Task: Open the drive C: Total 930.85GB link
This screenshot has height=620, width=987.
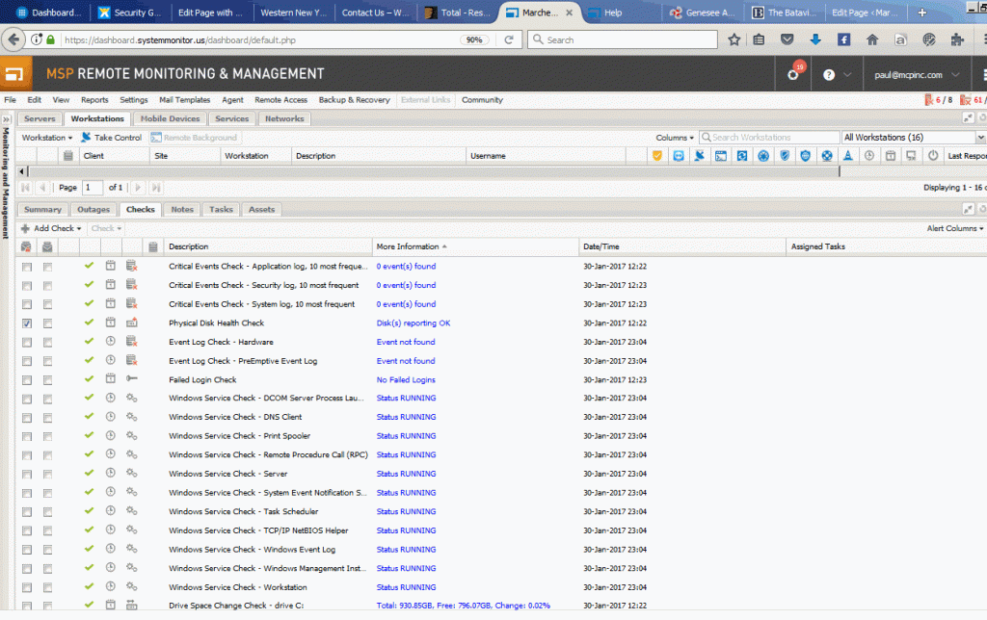Action: tap(464, 606)
